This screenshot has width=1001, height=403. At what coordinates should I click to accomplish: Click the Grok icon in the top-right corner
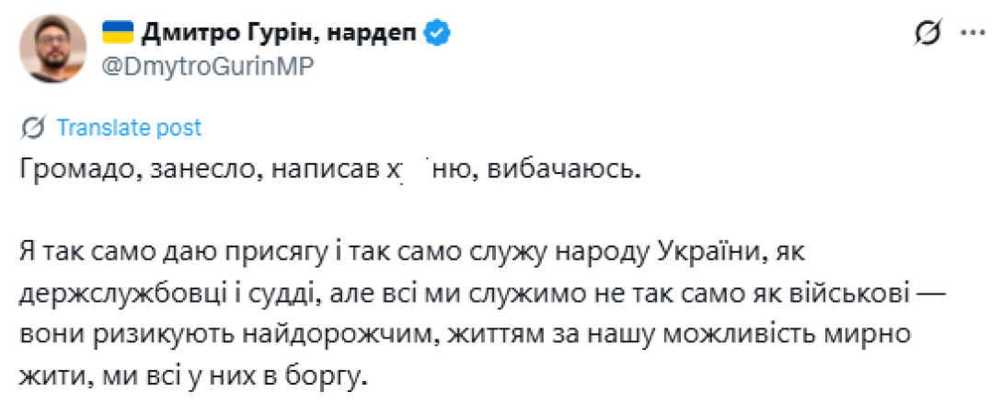(x=926, y=35)
